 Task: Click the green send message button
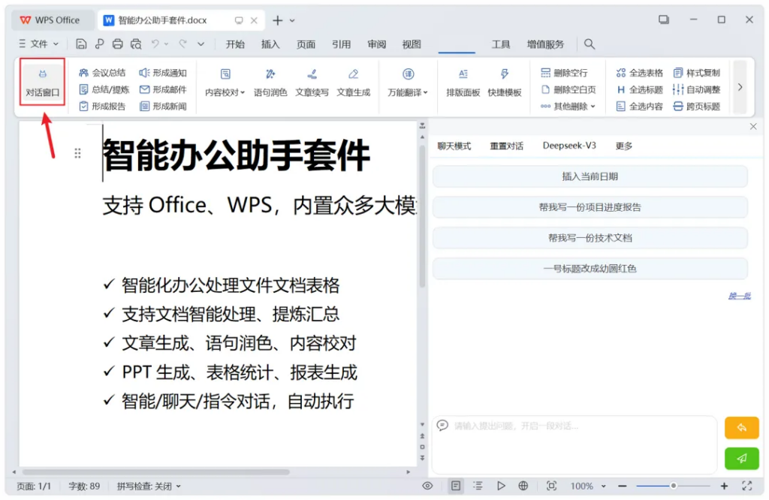[741, 458]
